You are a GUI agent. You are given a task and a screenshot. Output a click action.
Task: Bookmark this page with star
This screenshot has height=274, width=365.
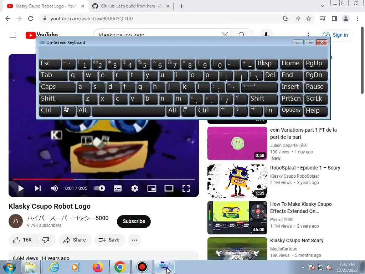[x=309, y=19]
